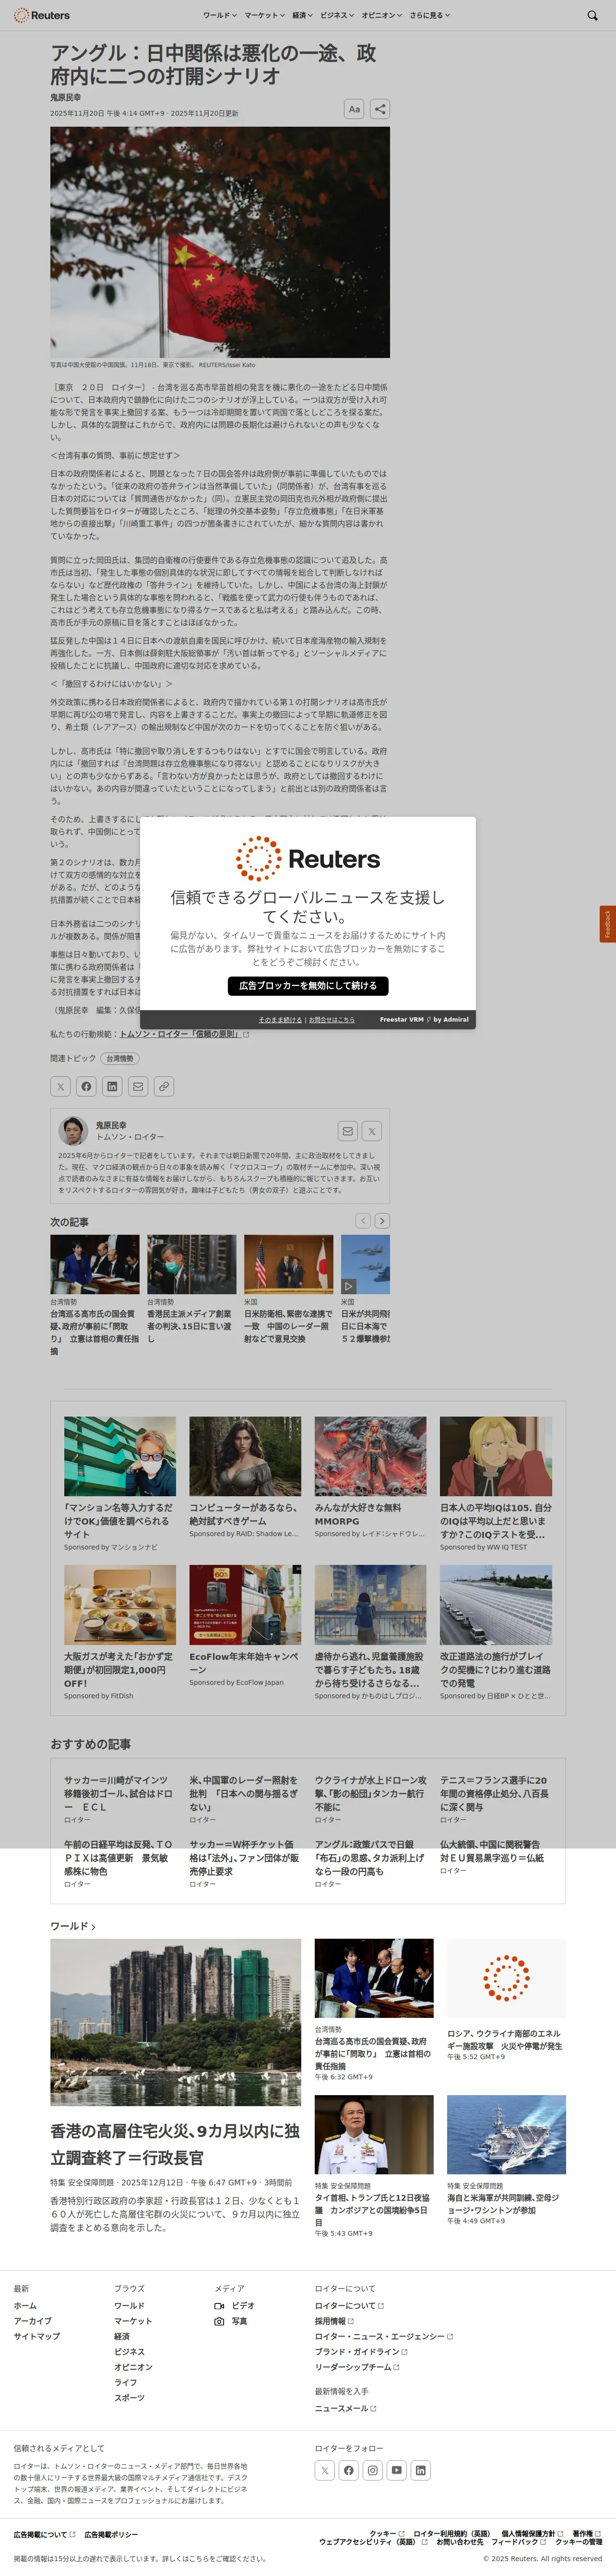The image size is (616, 2576).
Task: Open the Aa text size control
Action: [x=353, y=109]
